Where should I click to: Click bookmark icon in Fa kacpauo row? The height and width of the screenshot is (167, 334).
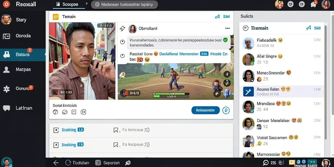(x=116, y=145)
